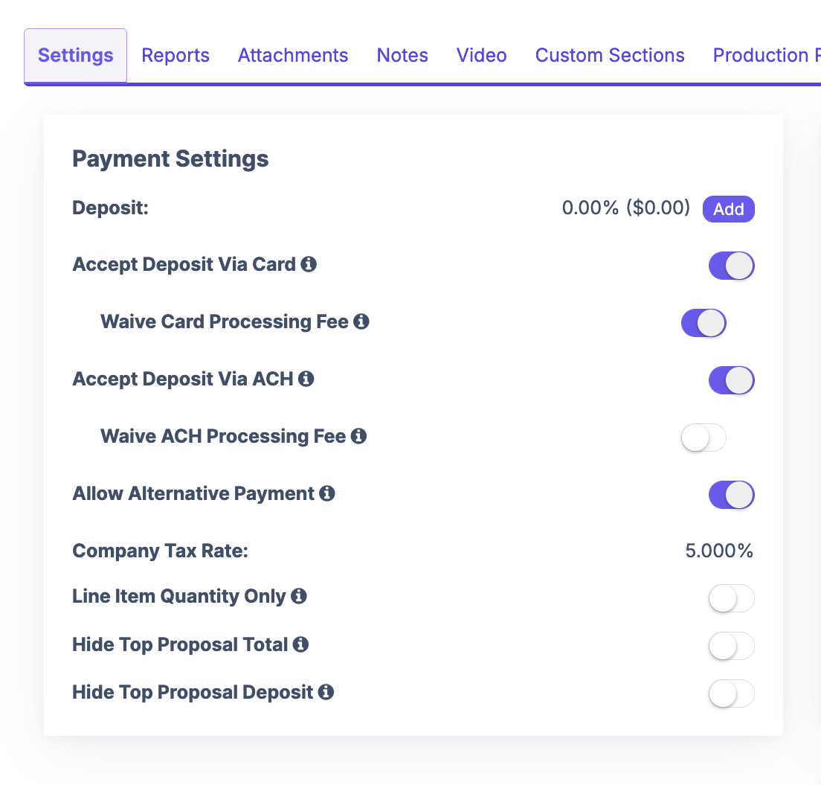821x785 pixels.
Task: Disable the Accept Deposit Via Card toggle
Action: (731, 266)
